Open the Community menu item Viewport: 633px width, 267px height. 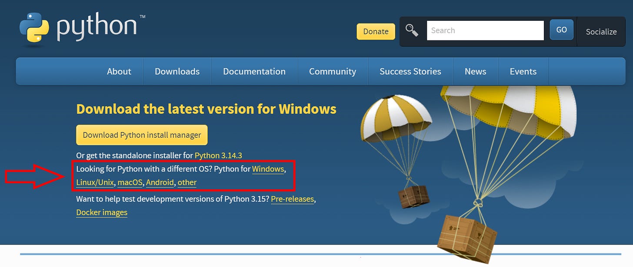[x=333, y=72]
